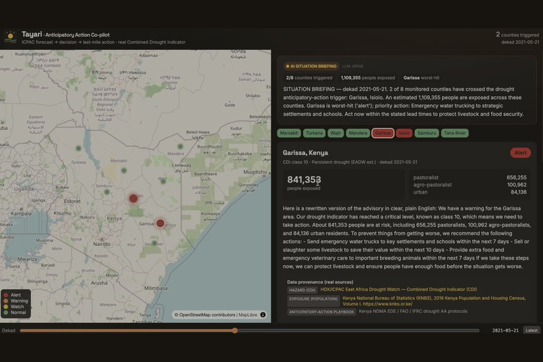Select the Garissa county chip
543x362 pixels.
(383, 133)
